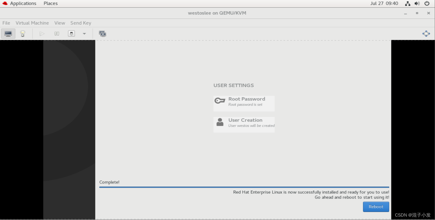Open the clock showing Jul 27 09:40

click(x=384, y=3)
